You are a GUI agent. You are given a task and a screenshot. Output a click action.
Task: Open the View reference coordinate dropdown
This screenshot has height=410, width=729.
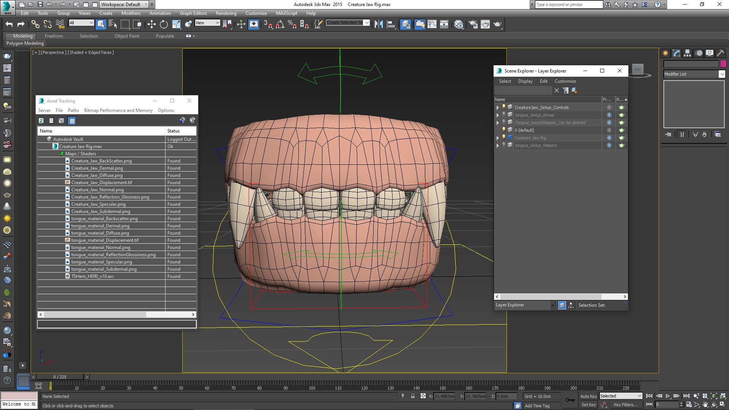[x=207, y=23]
